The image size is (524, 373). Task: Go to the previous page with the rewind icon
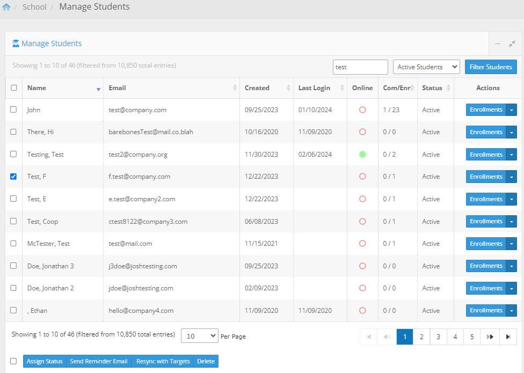click(x=387, y=337)
